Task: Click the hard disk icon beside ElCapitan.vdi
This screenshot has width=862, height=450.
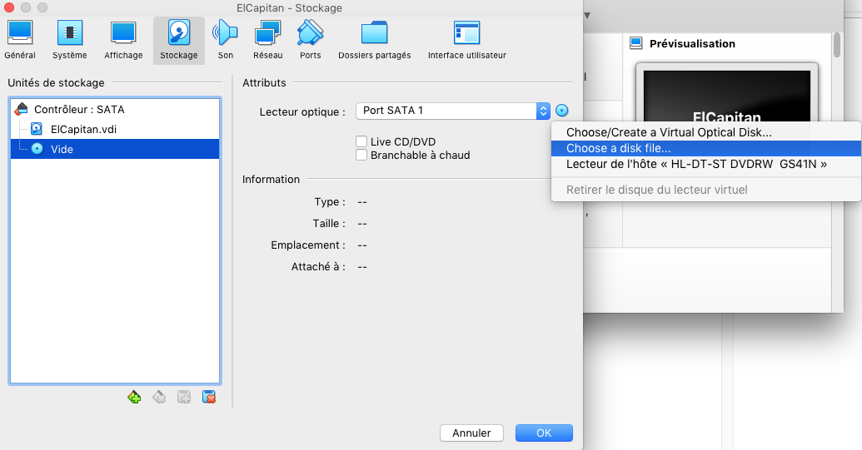Action: 37,129
